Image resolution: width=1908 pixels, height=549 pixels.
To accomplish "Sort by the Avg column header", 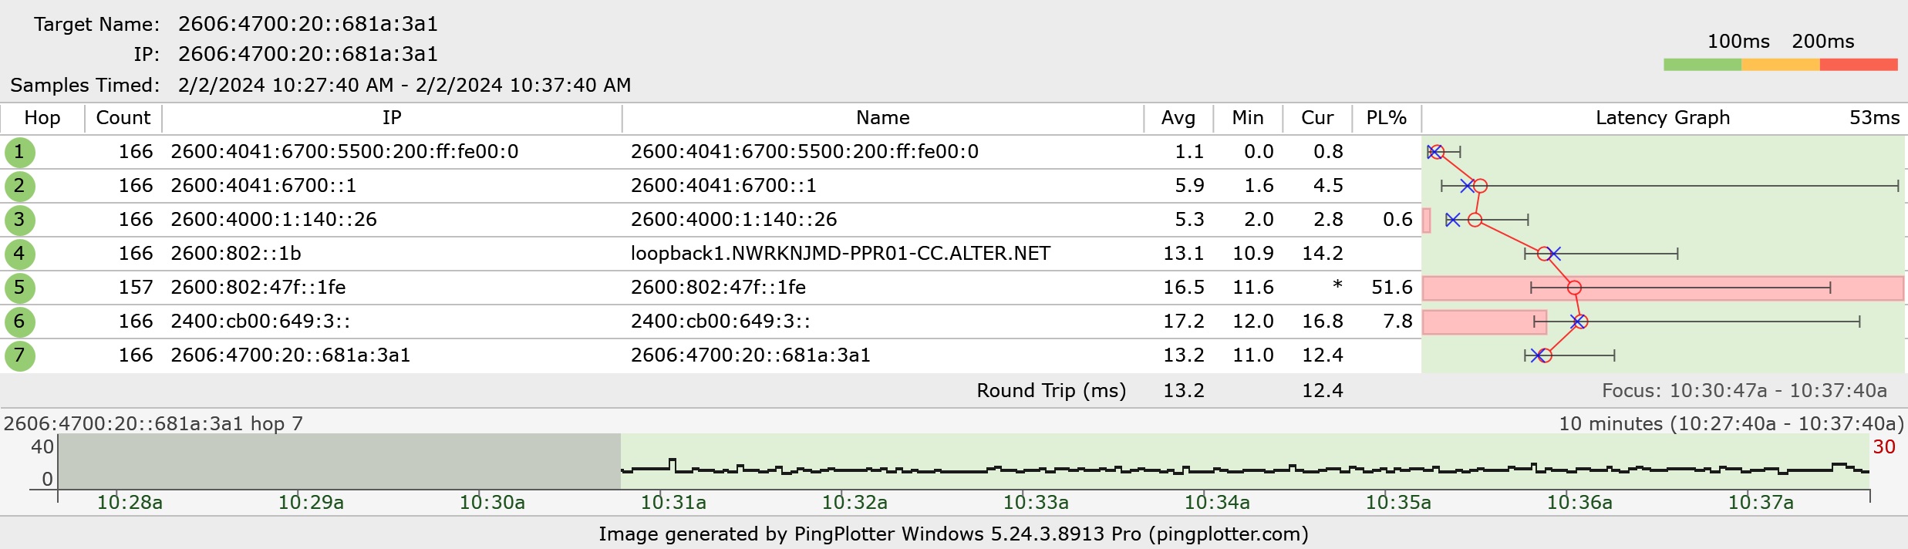I will [x=1178, y=118].
